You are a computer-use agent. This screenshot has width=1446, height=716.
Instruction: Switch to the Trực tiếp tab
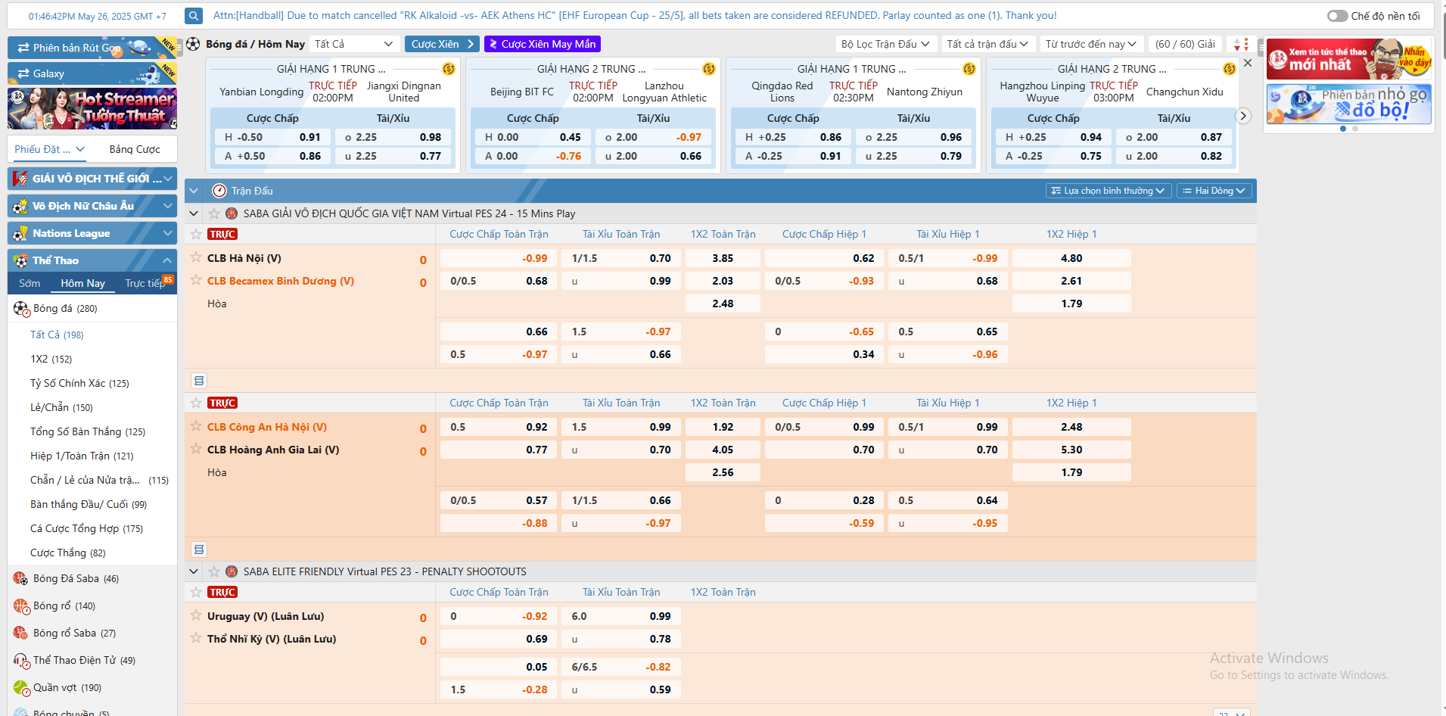(145, 283)
